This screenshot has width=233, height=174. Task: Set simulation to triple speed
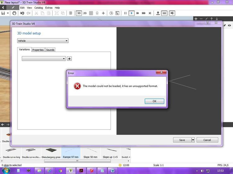pos(144,13)
